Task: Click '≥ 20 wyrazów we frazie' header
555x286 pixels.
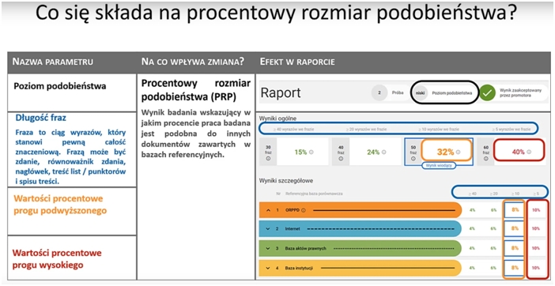Action: click(366, 130)
